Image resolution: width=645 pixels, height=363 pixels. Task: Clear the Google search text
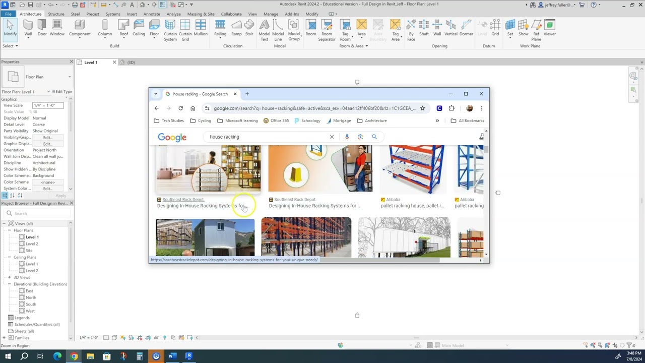(x=332, y=137)
